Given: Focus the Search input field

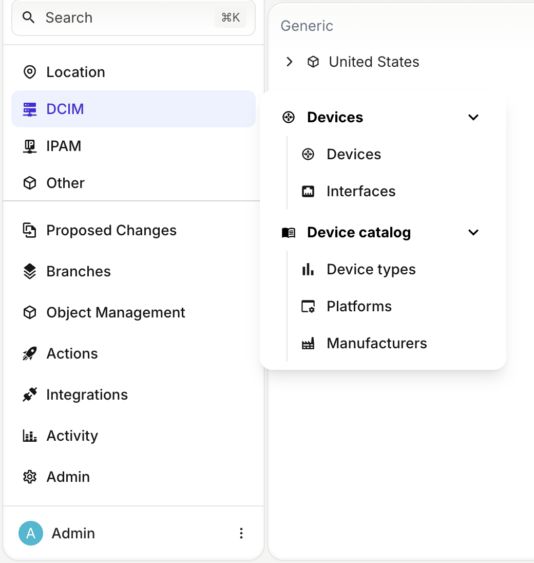Looking at the screenshot, I should [x=133, y=17].
